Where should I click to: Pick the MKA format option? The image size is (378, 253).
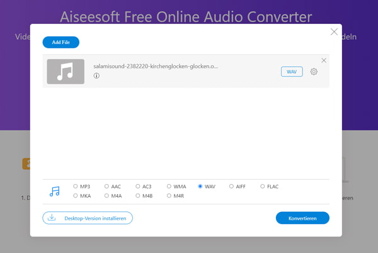(x=76, y=196)
